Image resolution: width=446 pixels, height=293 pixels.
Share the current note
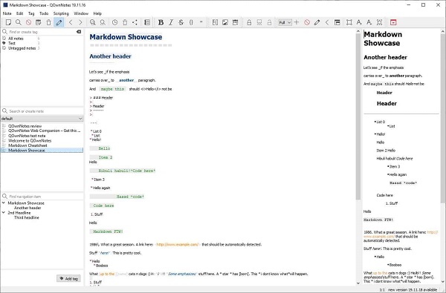coord(135,22)
